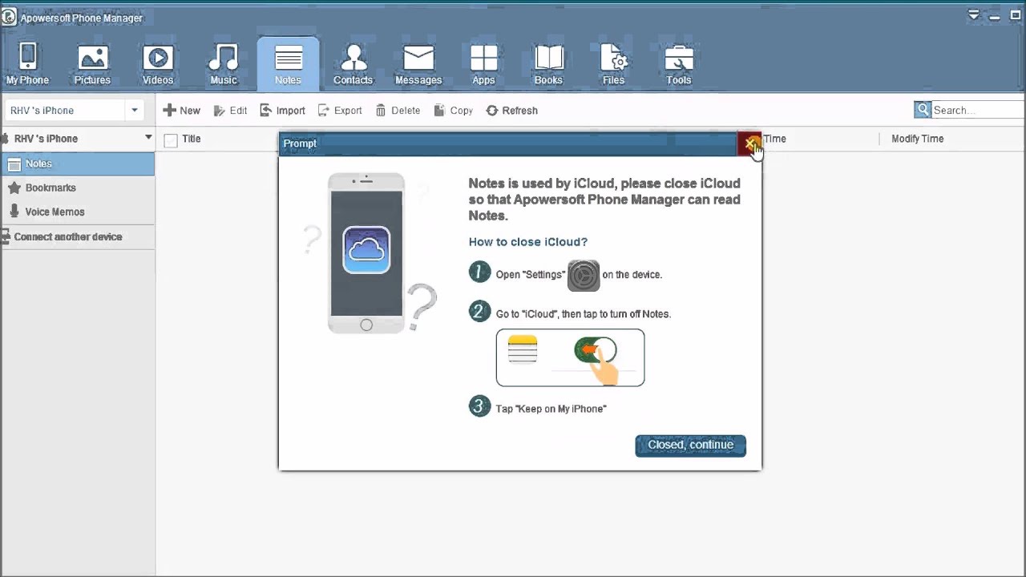Image resolution: width=1026 pixels, height=577 pixels.
Task: Open the RHV's iPhone device dropdown
Action: pyautogui.click(x=135, y=111)
